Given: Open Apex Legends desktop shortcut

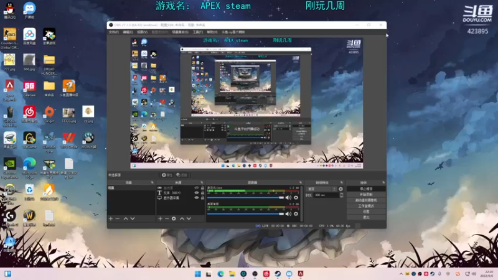Looking at the screenshot, I should click(x=10, y=90).
